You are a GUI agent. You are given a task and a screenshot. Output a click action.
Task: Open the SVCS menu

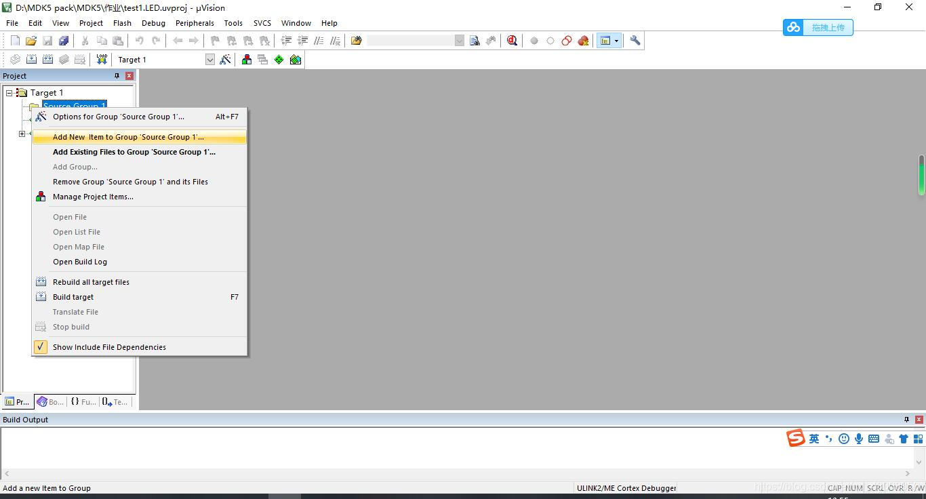pos(262,23)
